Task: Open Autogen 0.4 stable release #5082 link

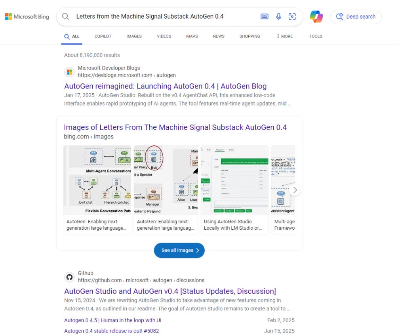Action: (111, 331)
